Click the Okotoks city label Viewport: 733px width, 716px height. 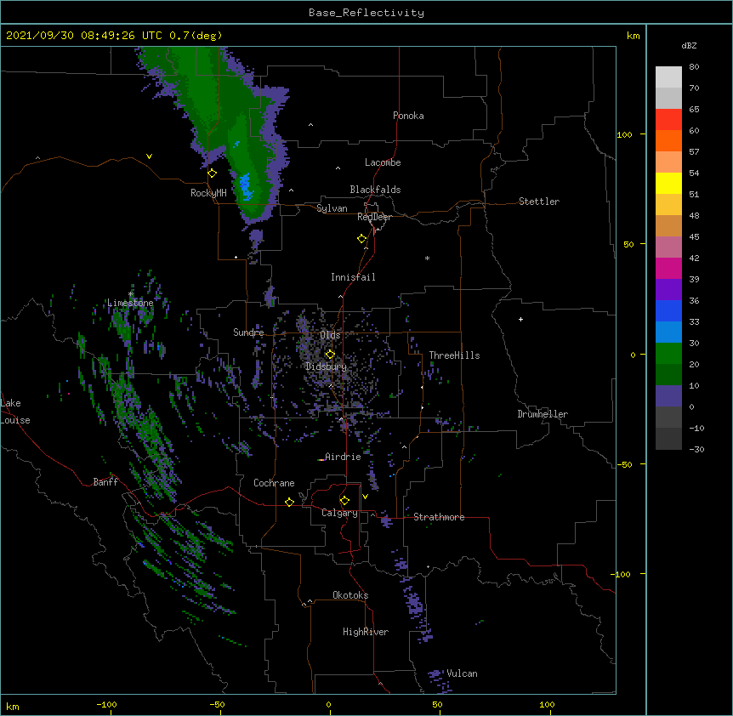coord(350,595)
